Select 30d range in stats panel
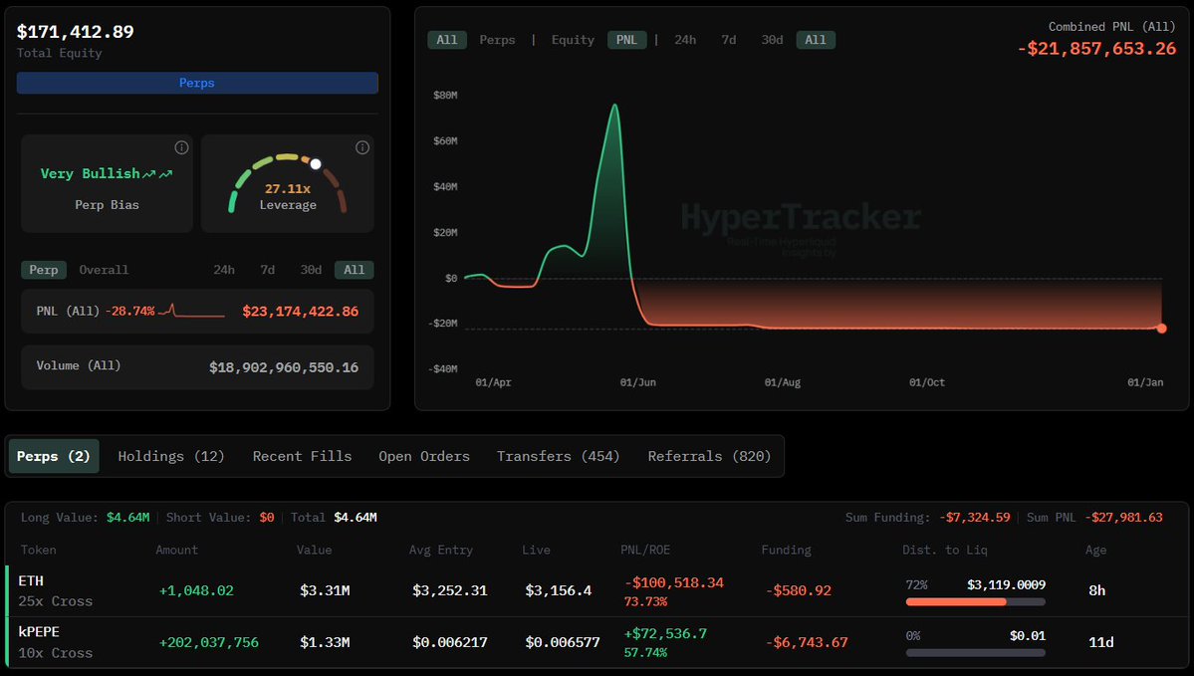This screenshot has height=676, width=1194. tap(311, 270)
